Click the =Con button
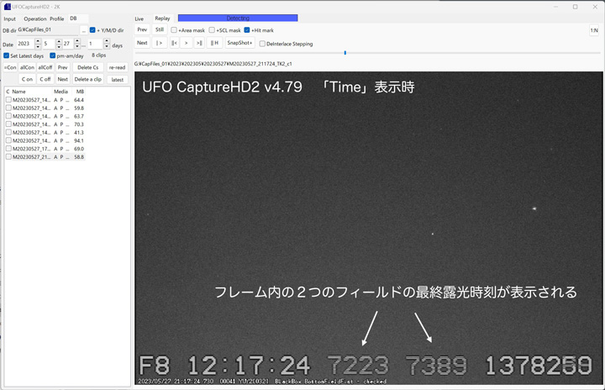The height and width of the screenshot is (390, 605). (x=10, y=67)
